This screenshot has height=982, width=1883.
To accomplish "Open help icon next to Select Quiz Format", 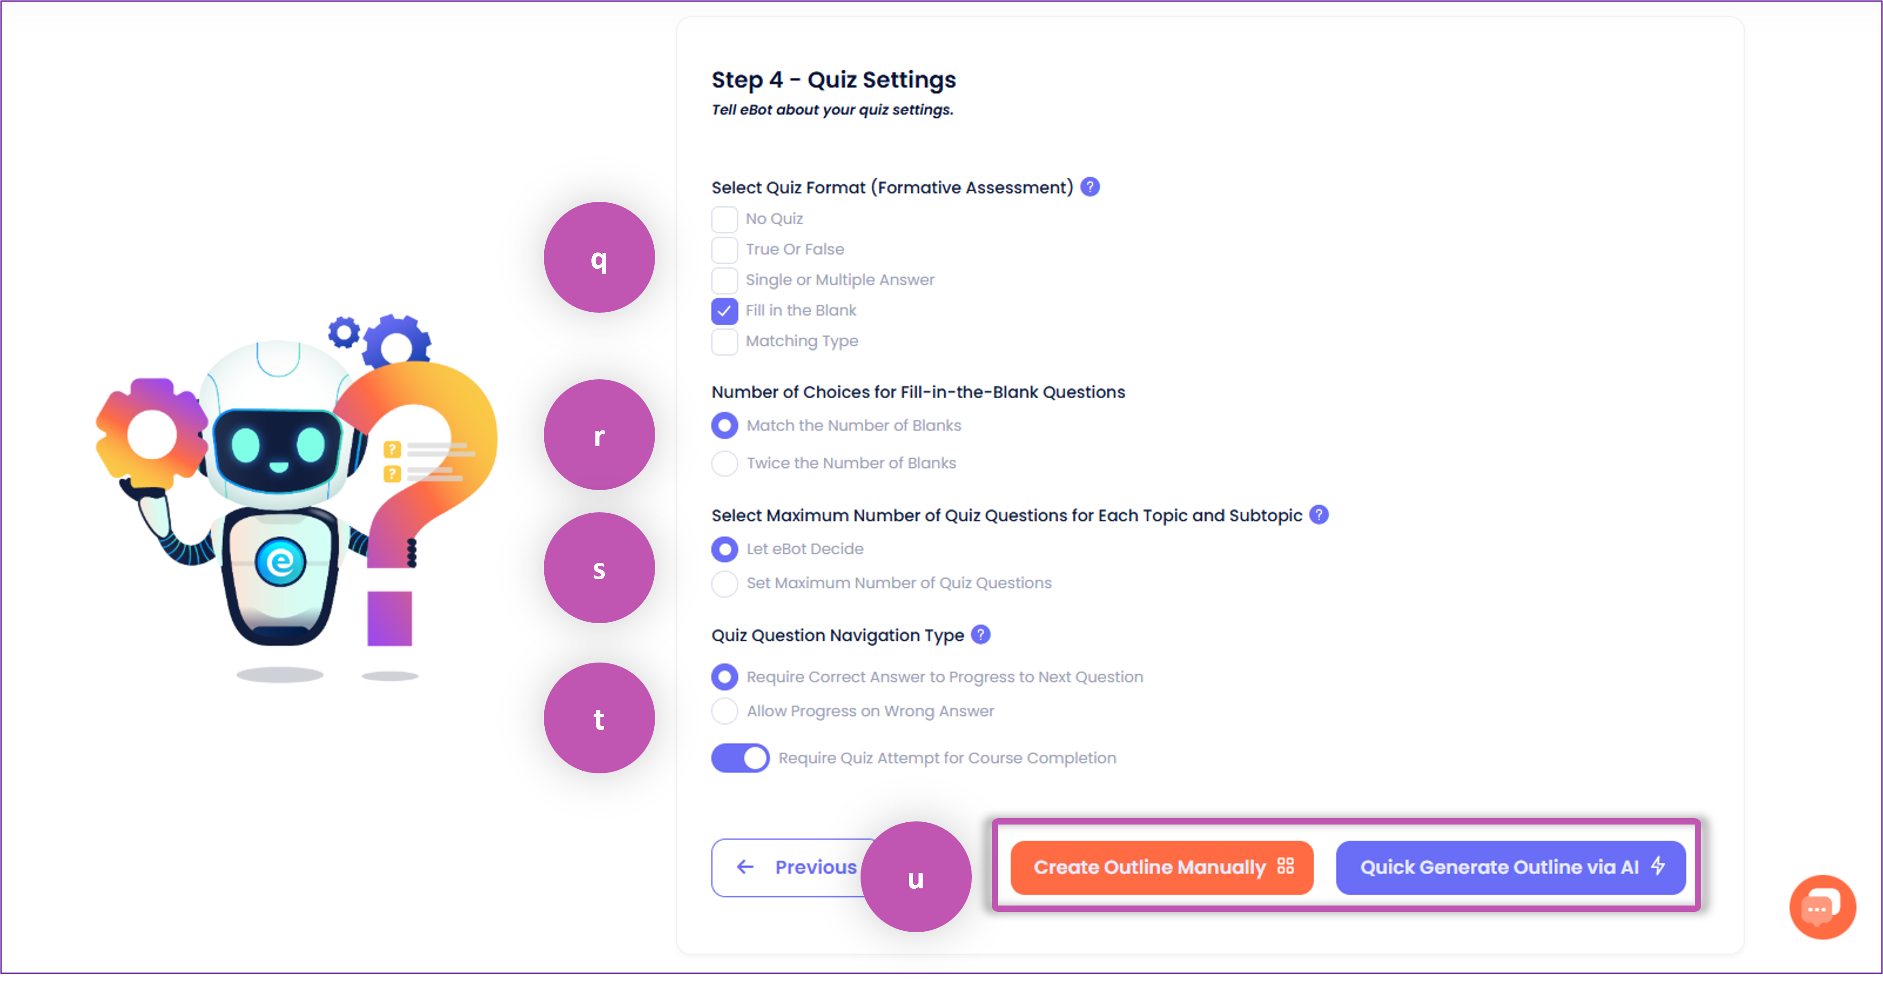I will point(1090,187).
